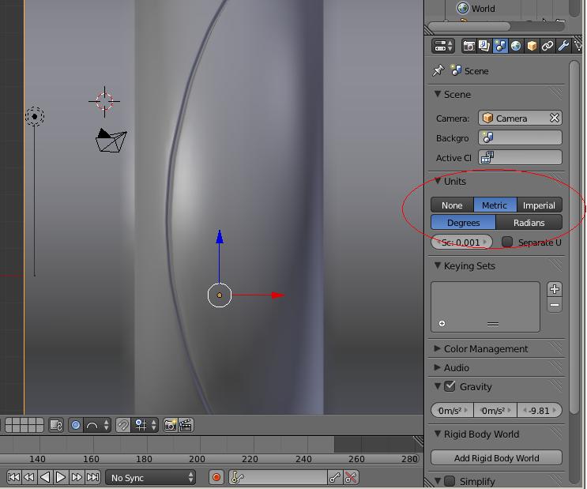Expand the Audio panel
The image size is (587, 489).
click(456, 367)
